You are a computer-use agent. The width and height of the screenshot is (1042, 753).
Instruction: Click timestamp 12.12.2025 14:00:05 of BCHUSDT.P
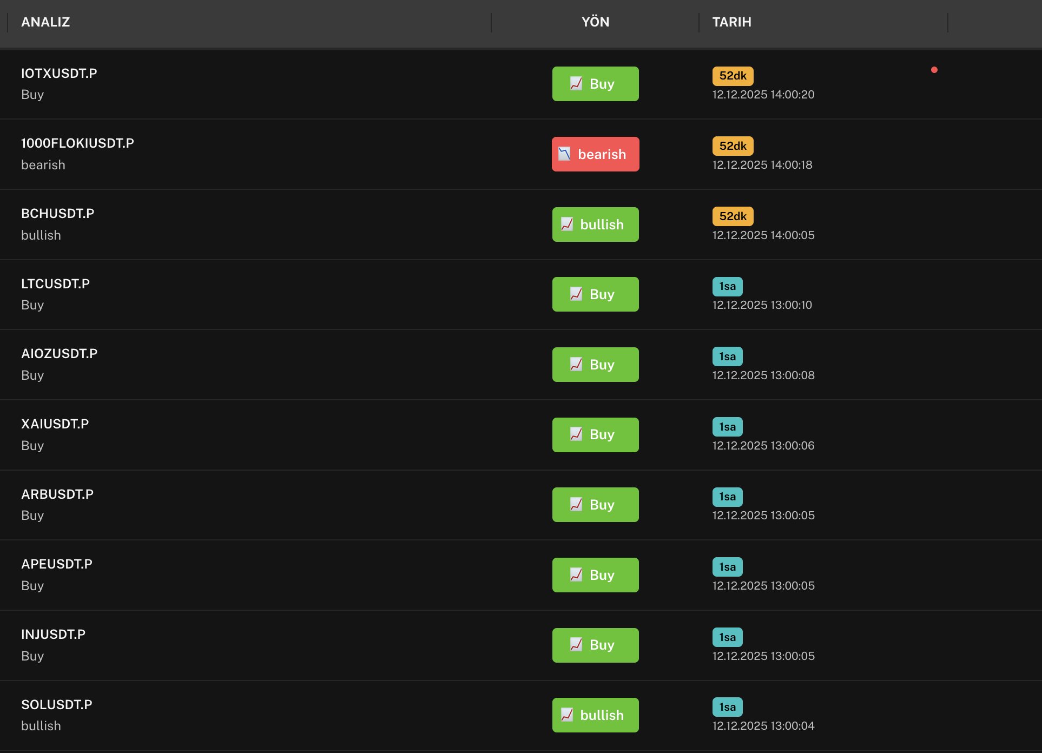pyautogui.click(x=763, y=235)
